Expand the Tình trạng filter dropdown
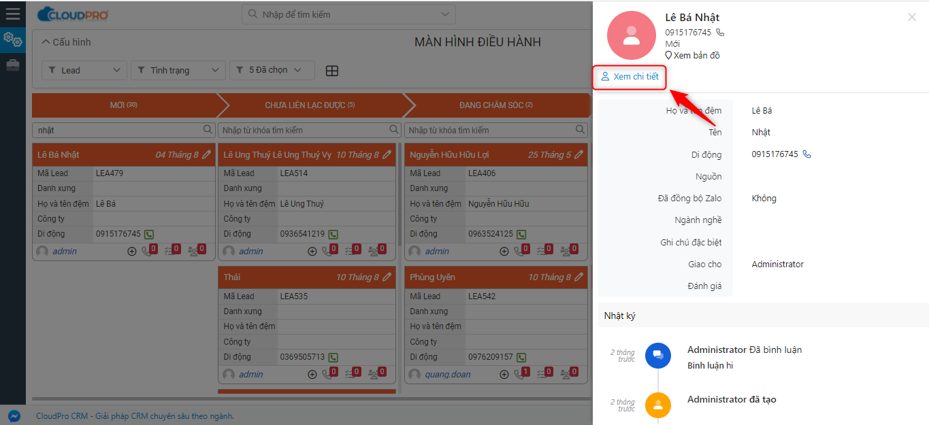 177,70
